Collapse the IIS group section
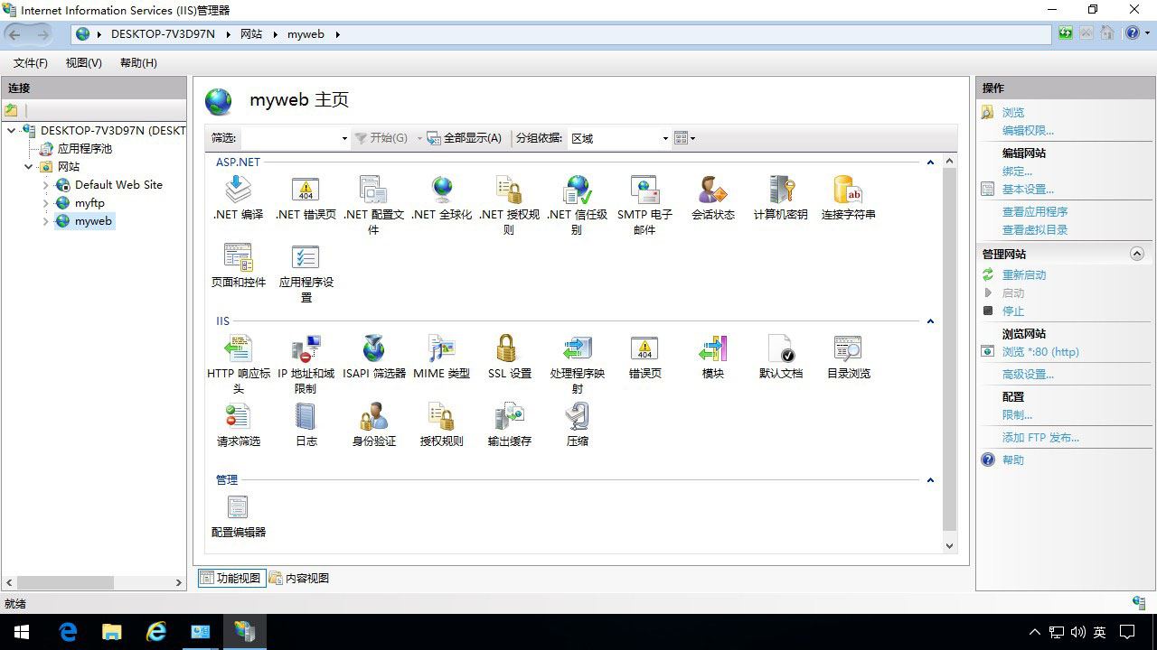The width and height of the screenshot is (1157, 650). [x=930, y=321]
